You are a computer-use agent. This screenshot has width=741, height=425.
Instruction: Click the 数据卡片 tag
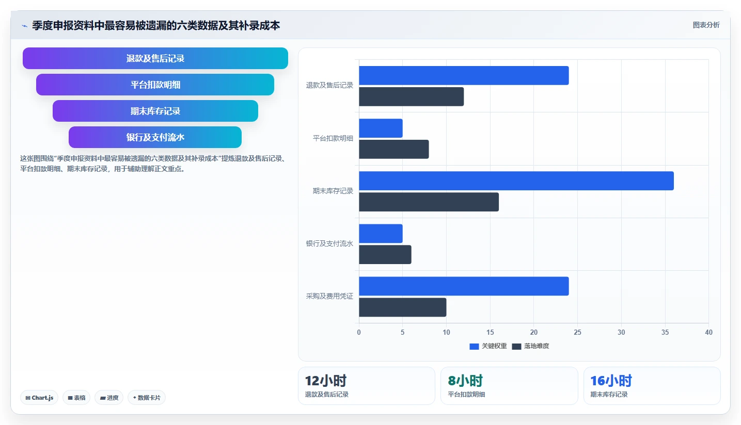click(147, 398)
